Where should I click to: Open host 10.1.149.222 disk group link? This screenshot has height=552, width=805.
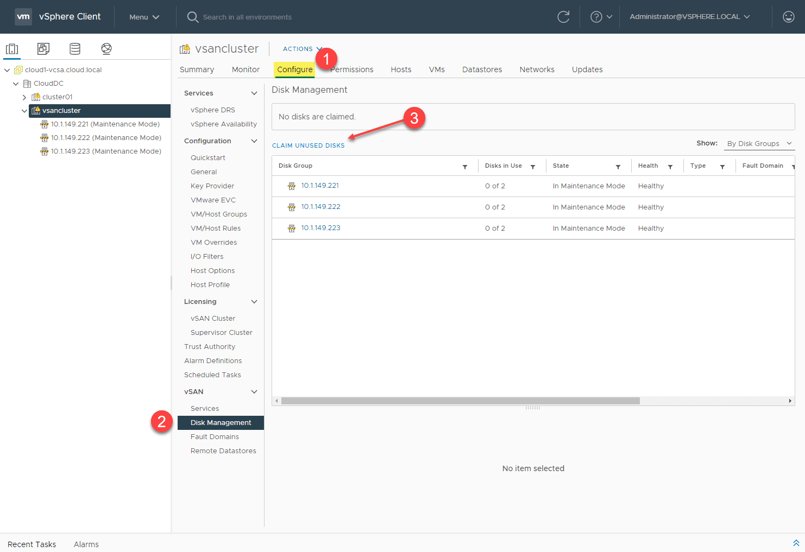pos(320,207)
